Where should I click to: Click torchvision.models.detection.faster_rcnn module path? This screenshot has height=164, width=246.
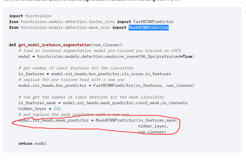coord(68,22)
